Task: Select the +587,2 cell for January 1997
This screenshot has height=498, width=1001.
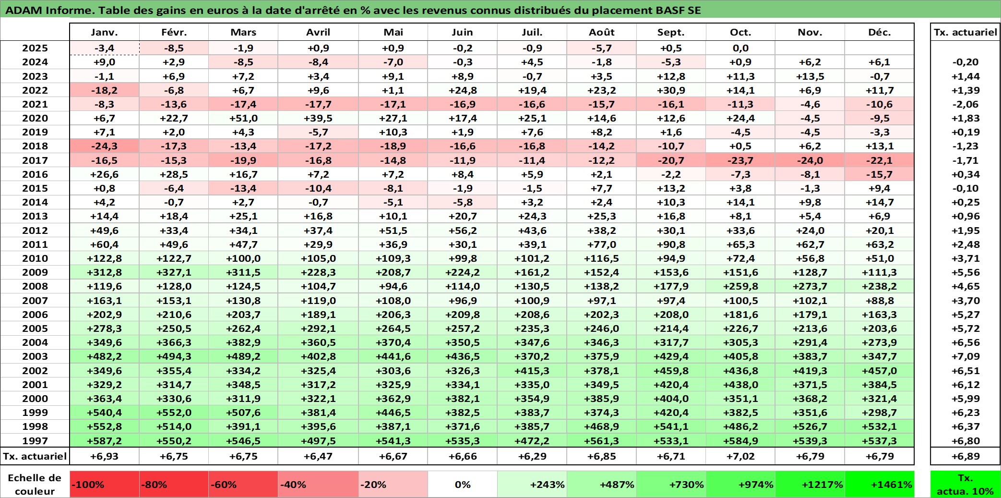Action: click(x=105, y=441)
